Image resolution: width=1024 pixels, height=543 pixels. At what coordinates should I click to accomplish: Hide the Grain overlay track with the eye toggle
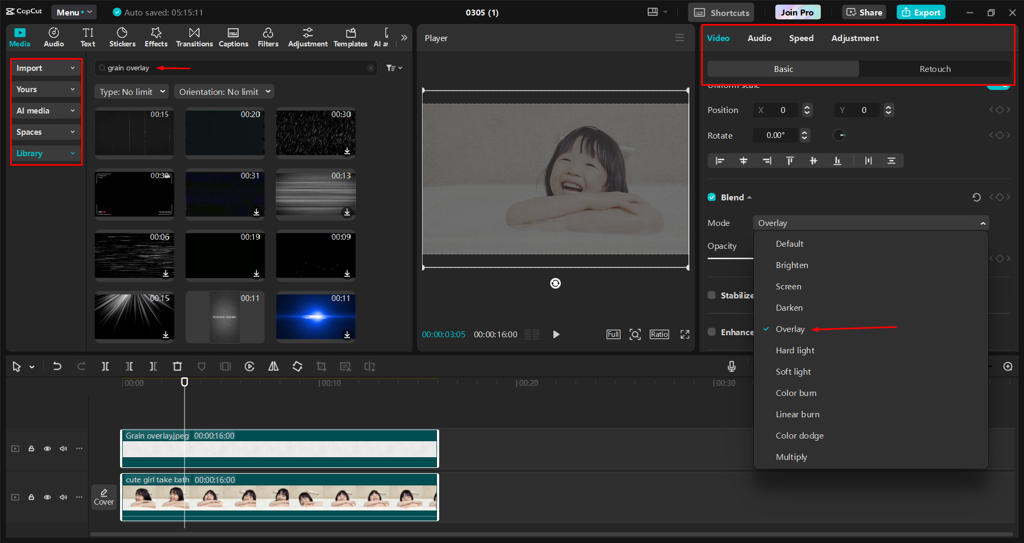click(47, 448)
